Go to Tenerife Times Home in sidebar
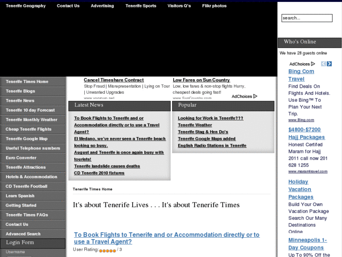Image resolution: width=342 pixels, height=257 pixels. pyautogui.click(x=33, y=82)
